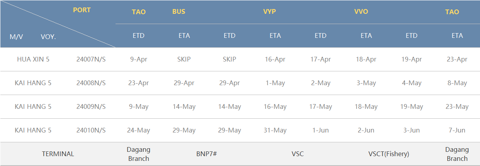Select the BUS port header
Viewport: 480px width, 166px height.
tap(178, 12)
